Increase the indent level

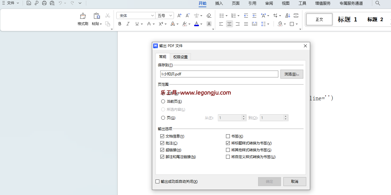(254, 15)
